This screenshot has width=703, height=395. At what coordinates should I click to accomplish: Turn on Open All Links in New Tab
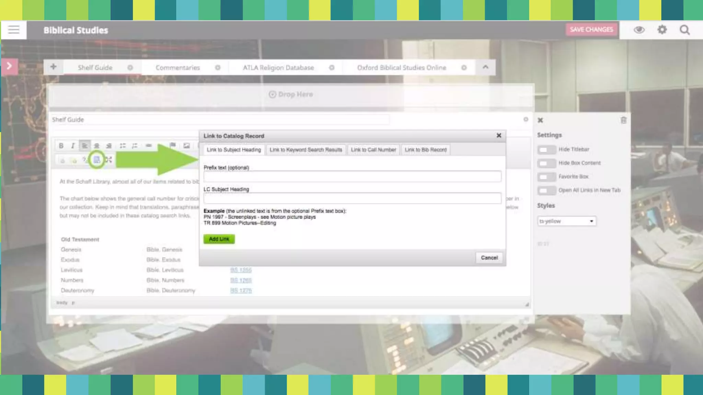(546, 190)
